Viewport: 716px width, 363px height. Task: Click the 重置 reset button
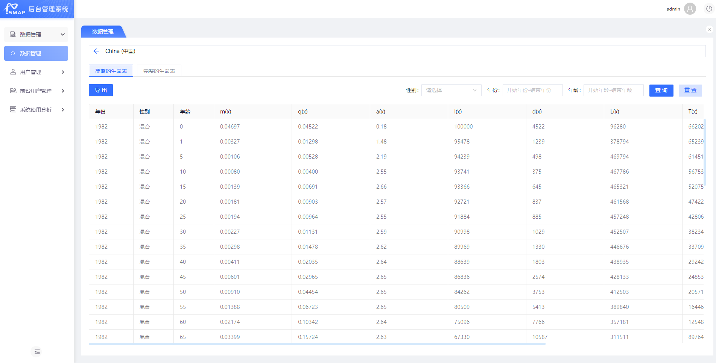click(x=690, y=90)
